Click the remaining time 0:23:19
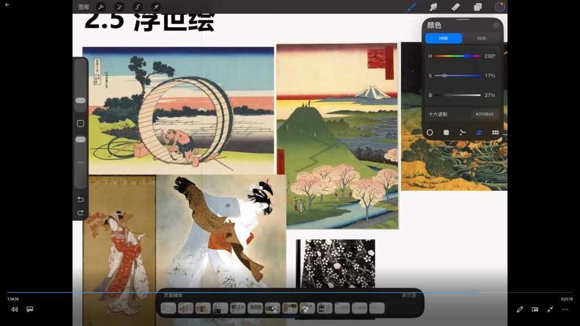The width and height of the screenshot is (580, 326). pos(566,299)
